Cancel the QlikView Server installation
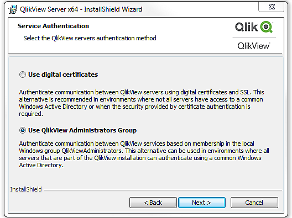 (254, 203)
